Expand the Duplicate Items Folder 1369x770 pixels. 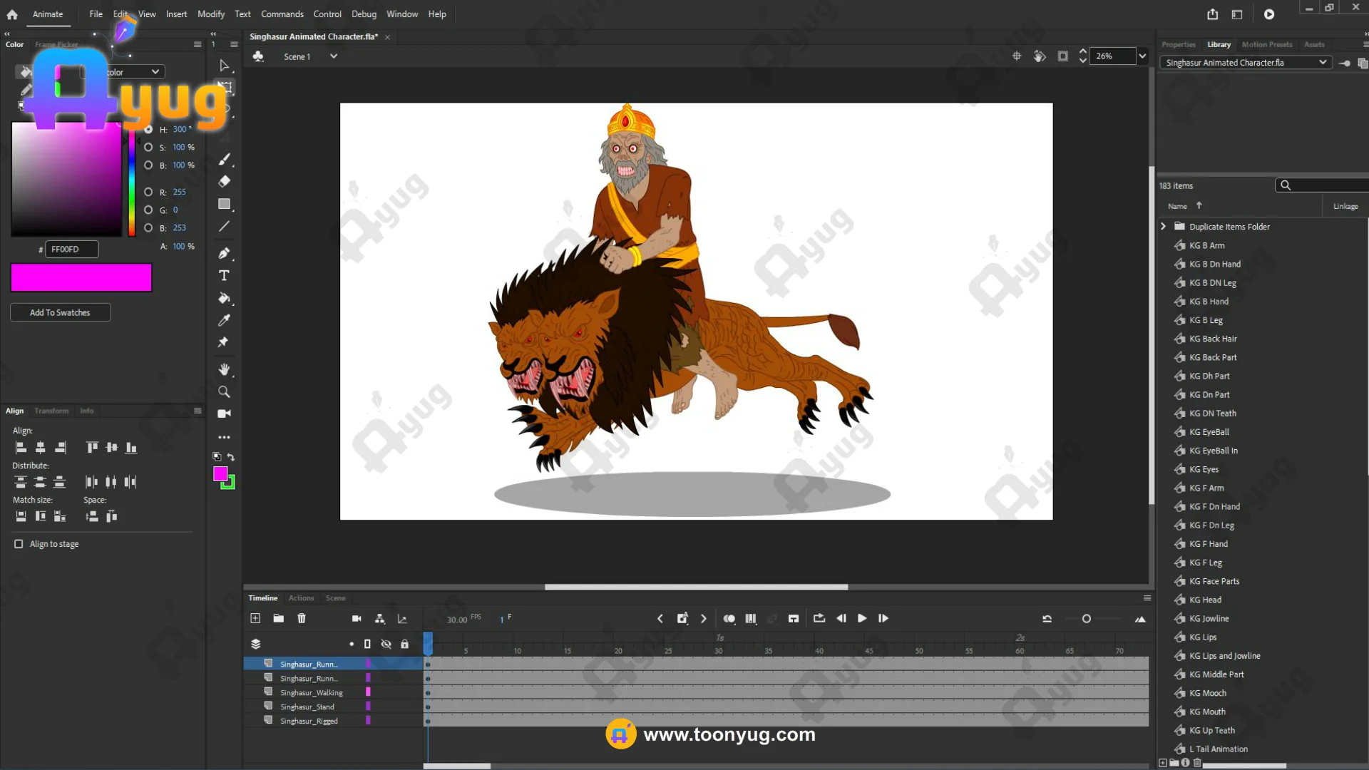tap(1163, 227)
